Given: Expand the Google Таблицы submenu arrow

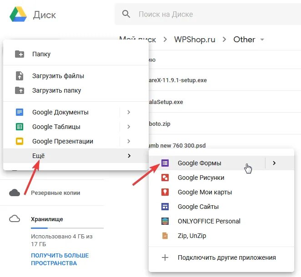Looking at the screenshot, I should [x=129, y=127].
